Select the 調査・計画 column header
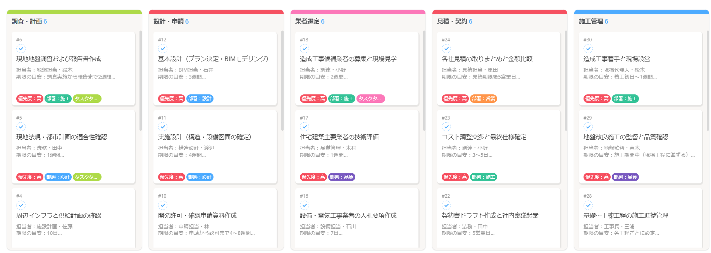Image resolution: width=711 pixels, height=253 pixels. pos(27,21)
